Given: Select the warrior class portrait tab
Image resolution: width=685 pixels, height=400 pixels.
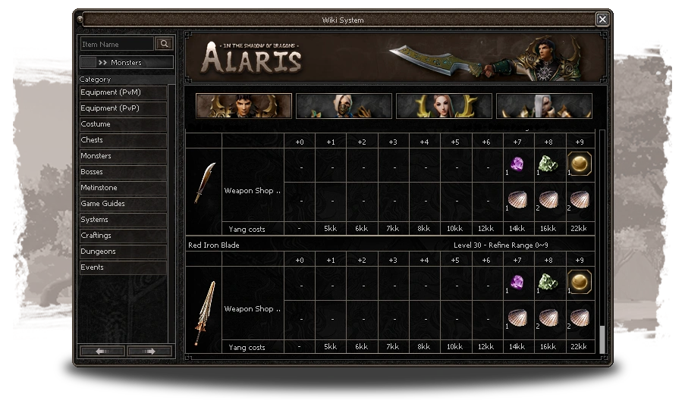Looking at the screenshot, I should pos(244,105).
